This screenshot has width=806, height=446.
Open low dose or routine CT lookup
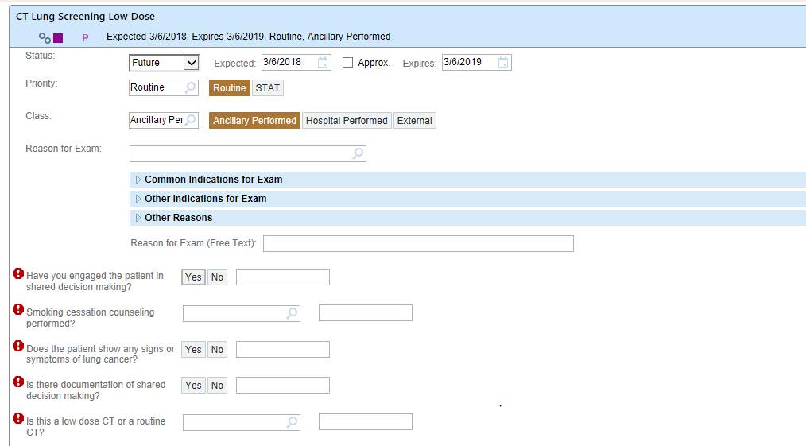tap(292, 422)
